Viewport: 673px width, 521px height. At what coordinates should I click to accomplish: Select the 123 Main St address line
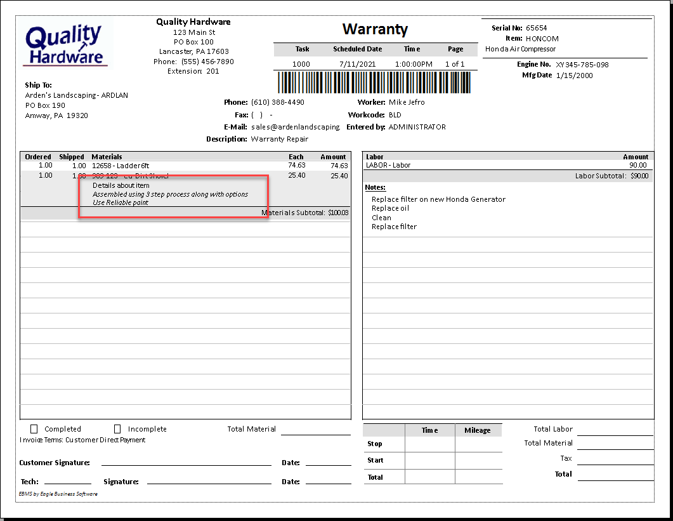click(x=194, y=32)
